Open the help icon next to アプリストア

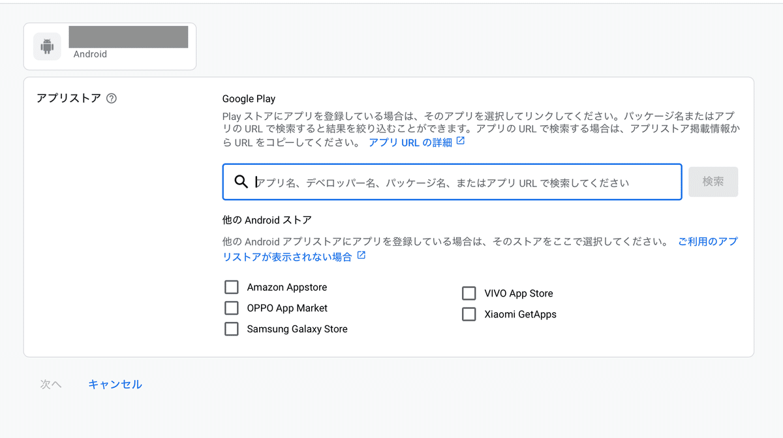coord(112,99)
